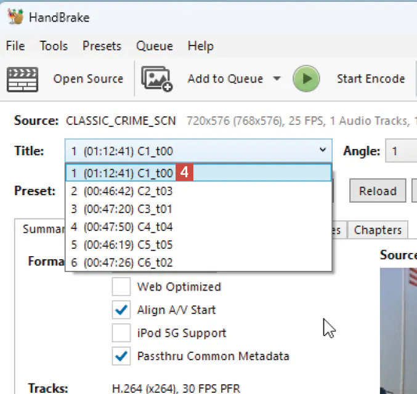Open the Queue menu
417x394 pixels.
pos(155,46)
